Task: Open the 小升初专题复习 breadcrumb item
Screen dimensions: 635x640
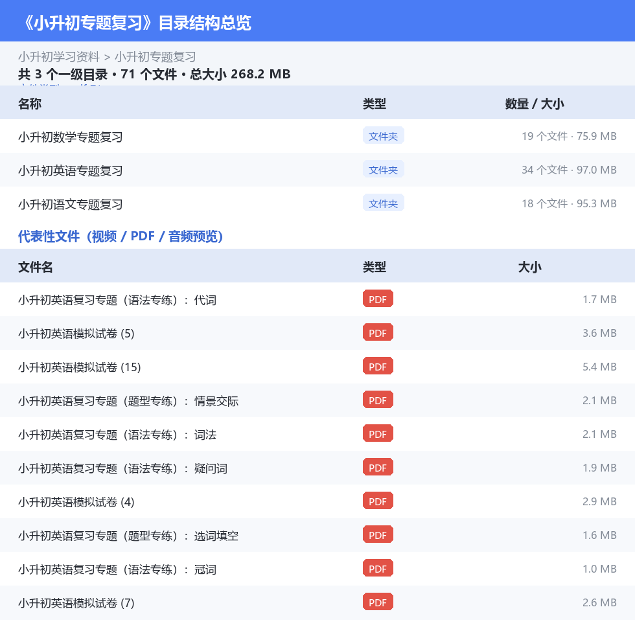Action: tap(155, 57)
